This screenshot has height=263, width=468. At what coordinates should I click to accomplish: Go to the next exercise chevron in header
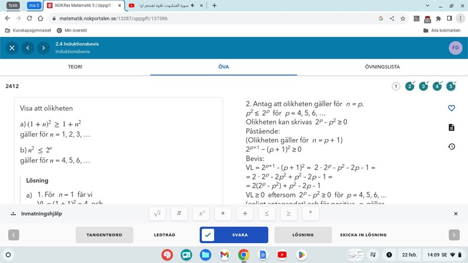tap(43, 48)
